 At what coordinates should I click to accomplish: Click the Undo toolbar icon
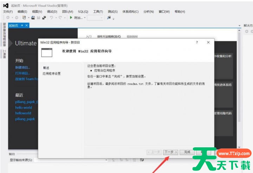(51, 18)
